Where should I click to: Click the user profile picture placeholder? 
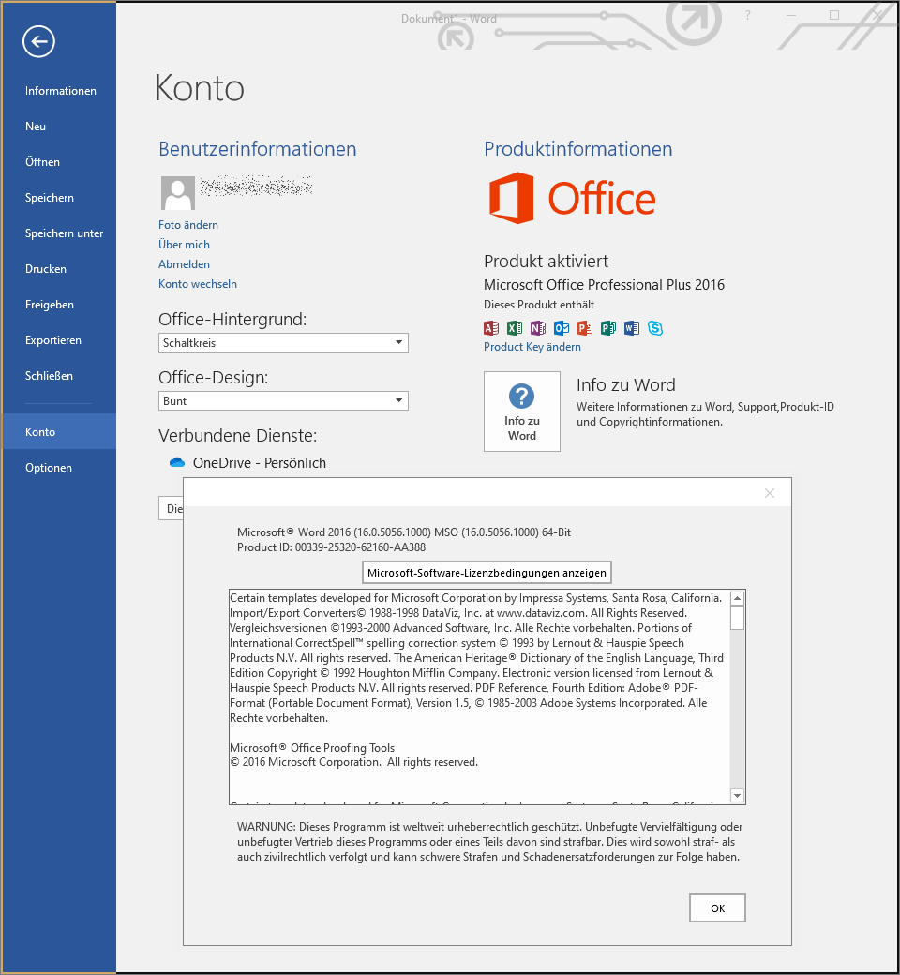coord(178,193)
